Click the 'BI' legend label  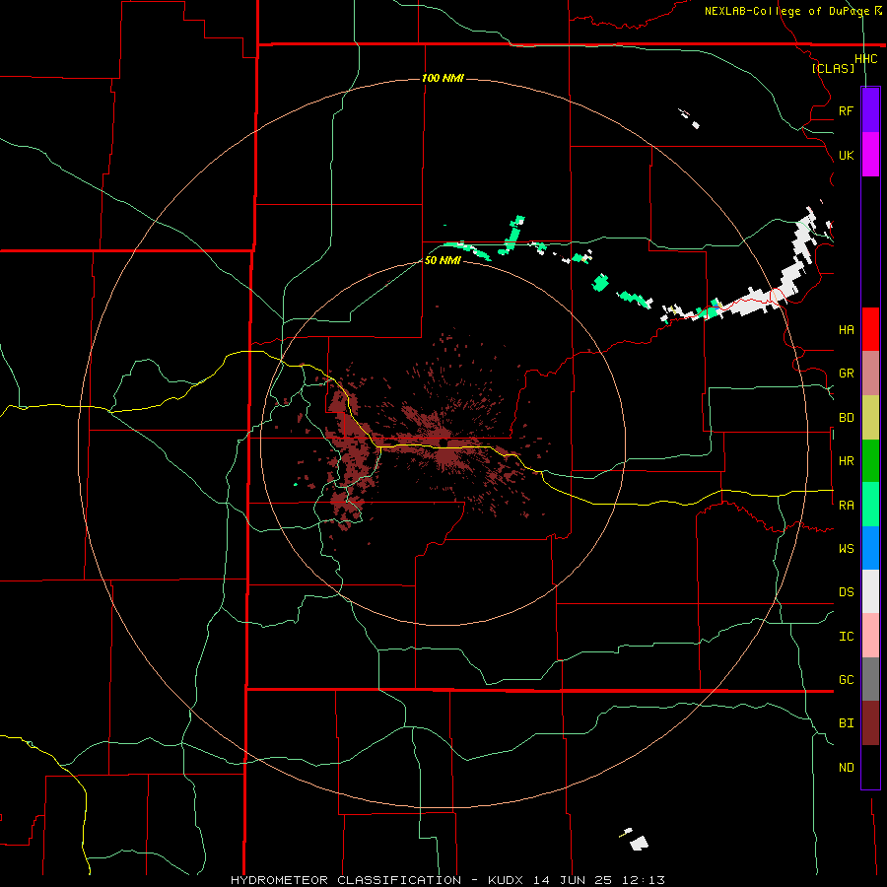(846, 723)
